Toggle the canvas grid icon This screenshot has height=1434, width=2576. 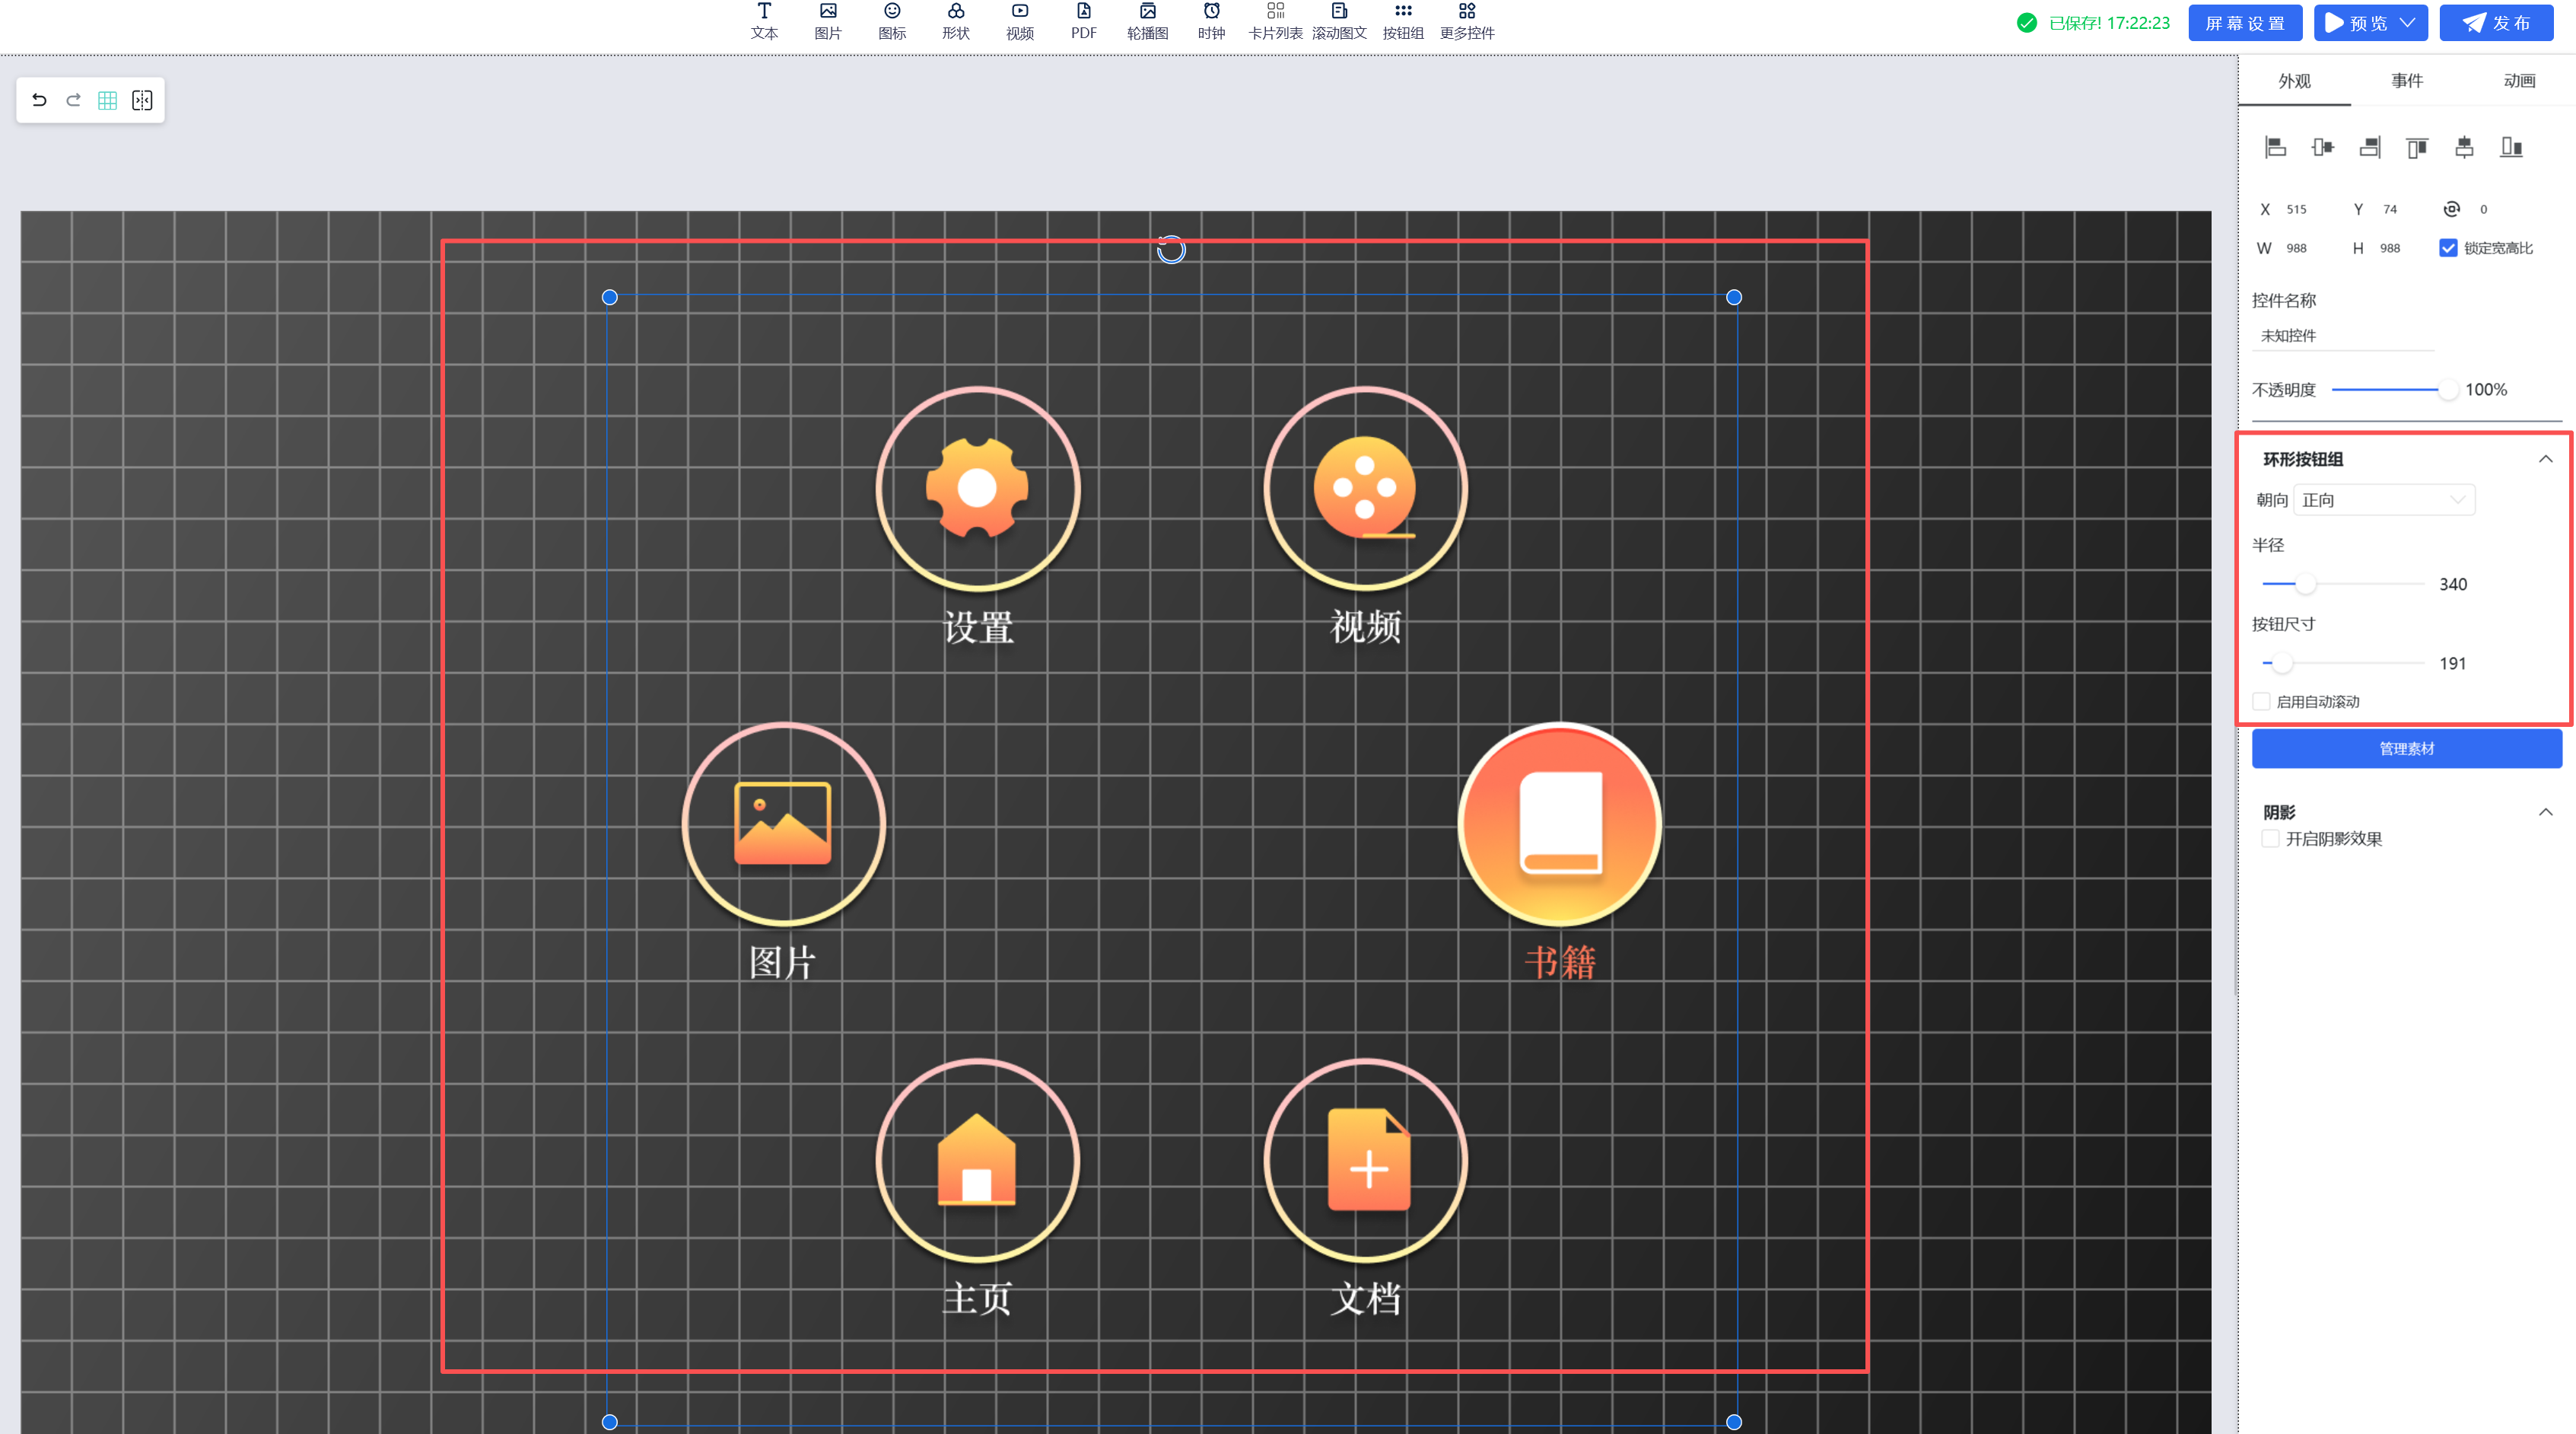(x=107, y=100)
